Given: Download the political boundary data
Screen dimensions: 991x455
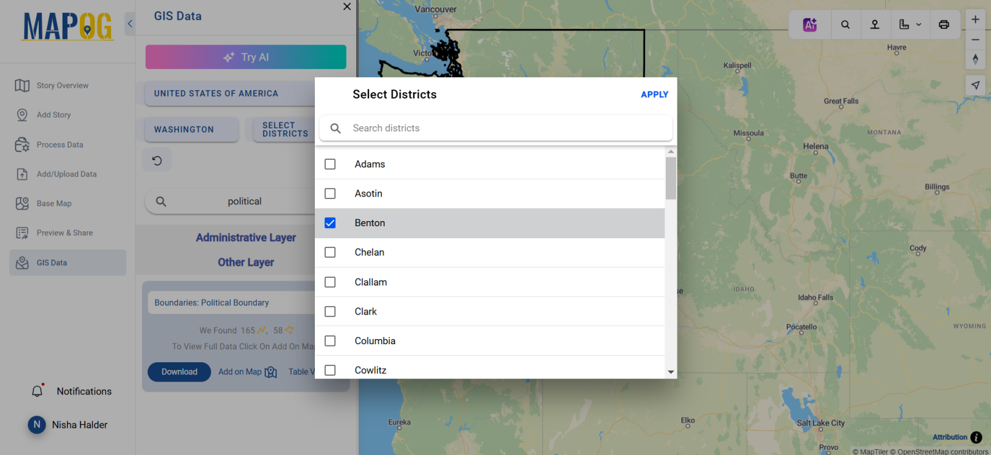Looking at the screenshot, I should (x=179, y=371).
